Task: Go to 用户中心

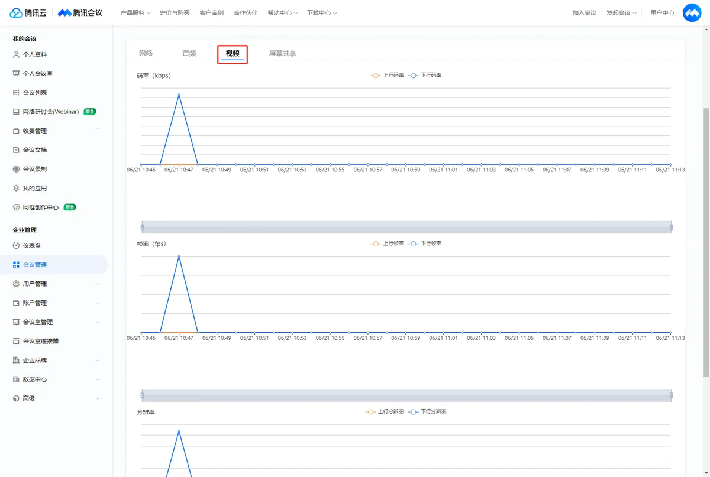Action: click(662, 13)
